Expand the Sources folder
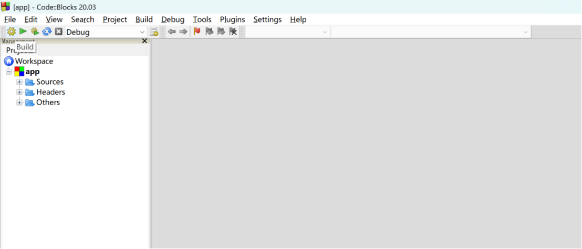The height and width of the screenshot is (249, 582). 19,82
